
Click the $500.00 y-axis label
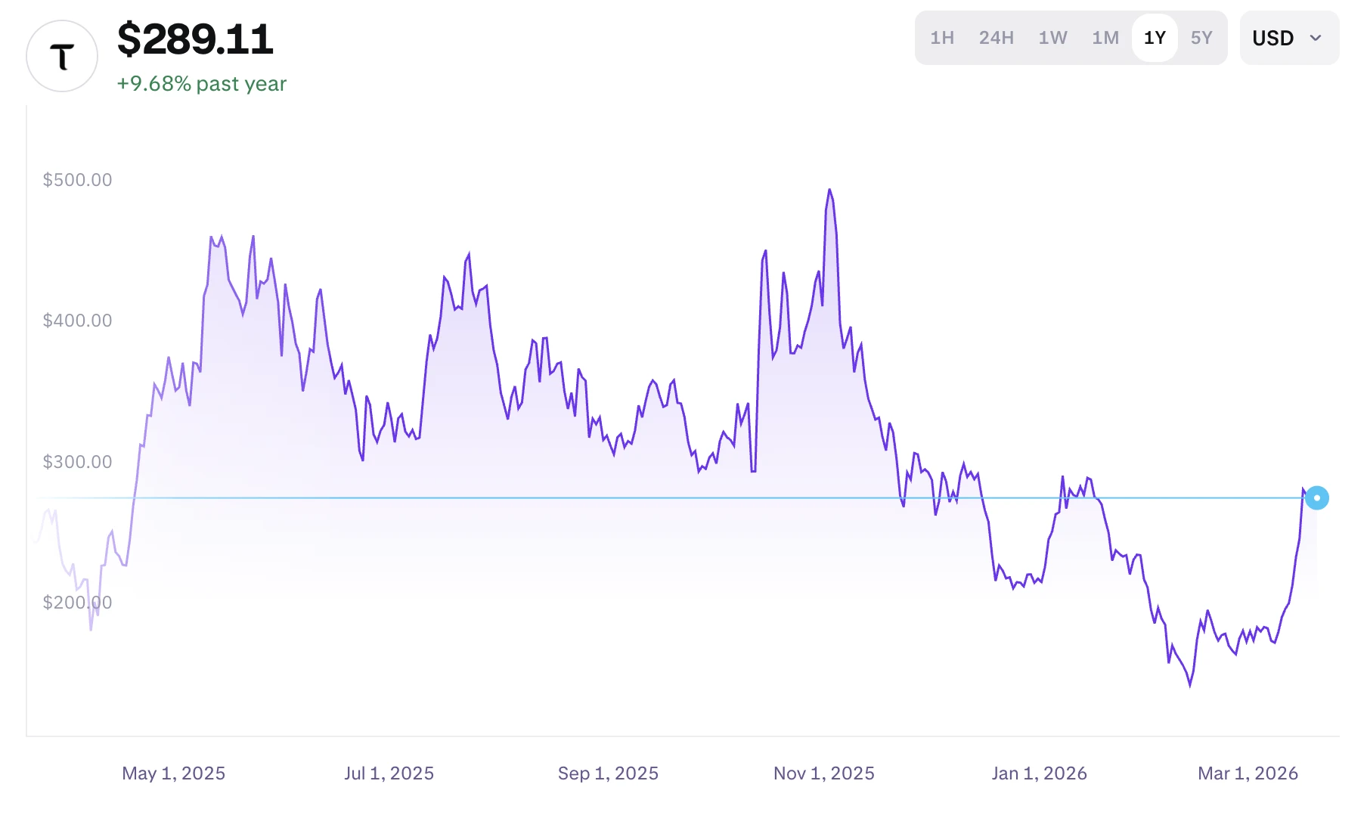click(77, 180)
